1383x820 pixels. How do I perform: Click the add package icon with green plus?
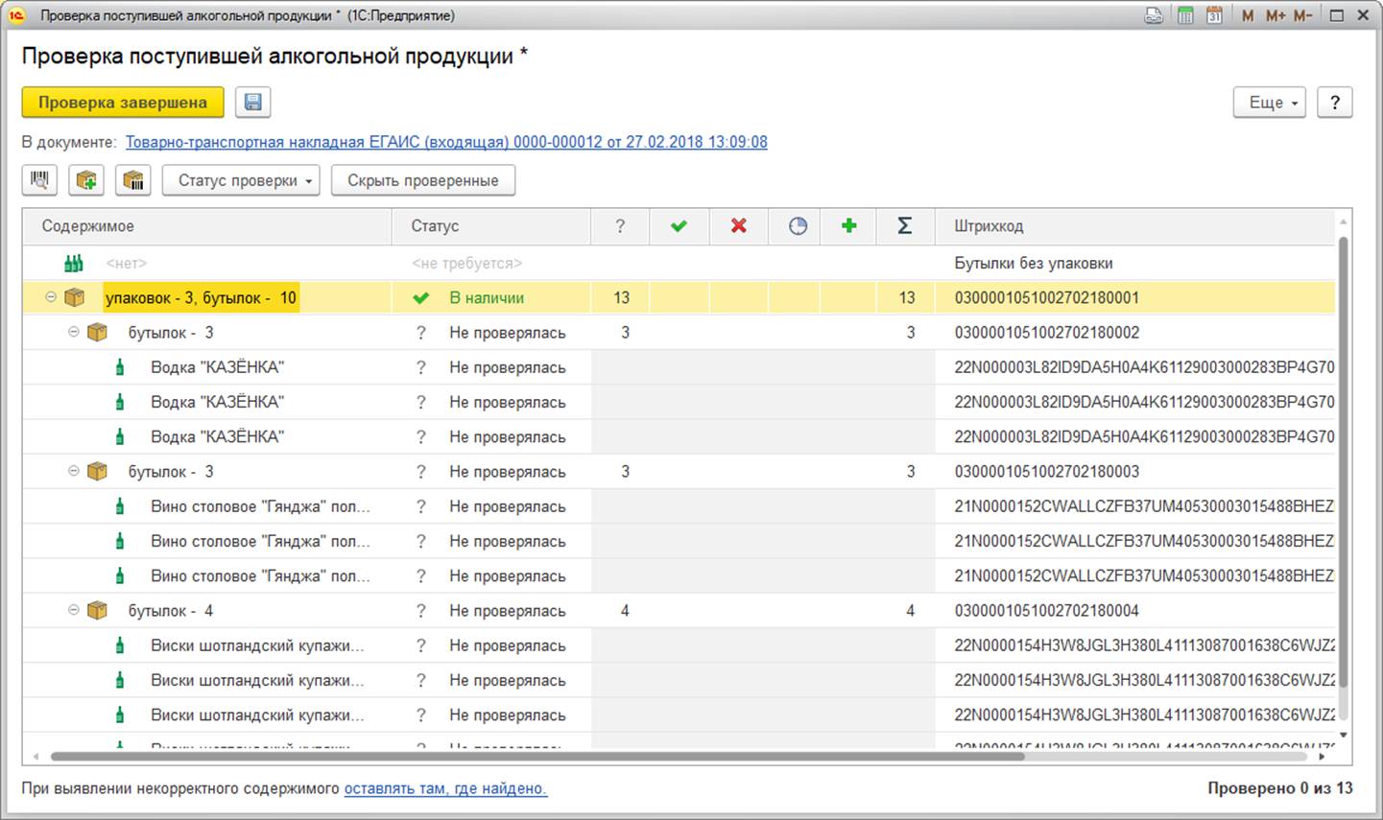point(86,180)
